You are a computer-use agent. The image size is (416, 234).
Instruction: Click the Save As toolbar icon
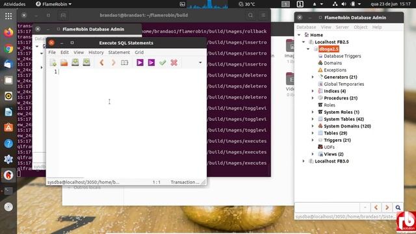point(86,62)
